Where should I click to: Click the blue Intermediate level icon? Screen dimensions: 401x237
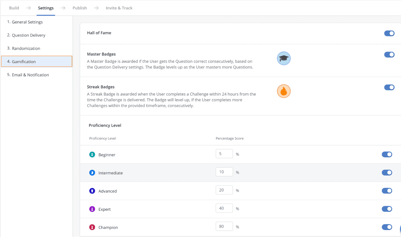92,173
